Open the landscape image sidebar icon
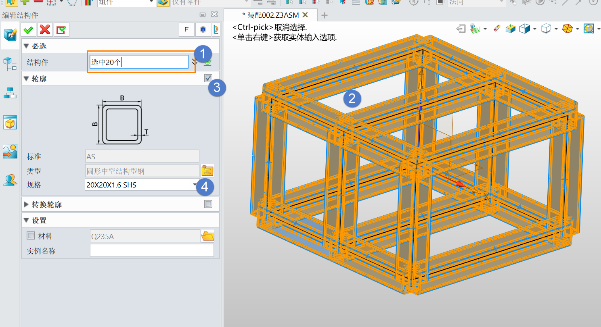This screenshot has width=601, height=327. (x=9, y=151)
